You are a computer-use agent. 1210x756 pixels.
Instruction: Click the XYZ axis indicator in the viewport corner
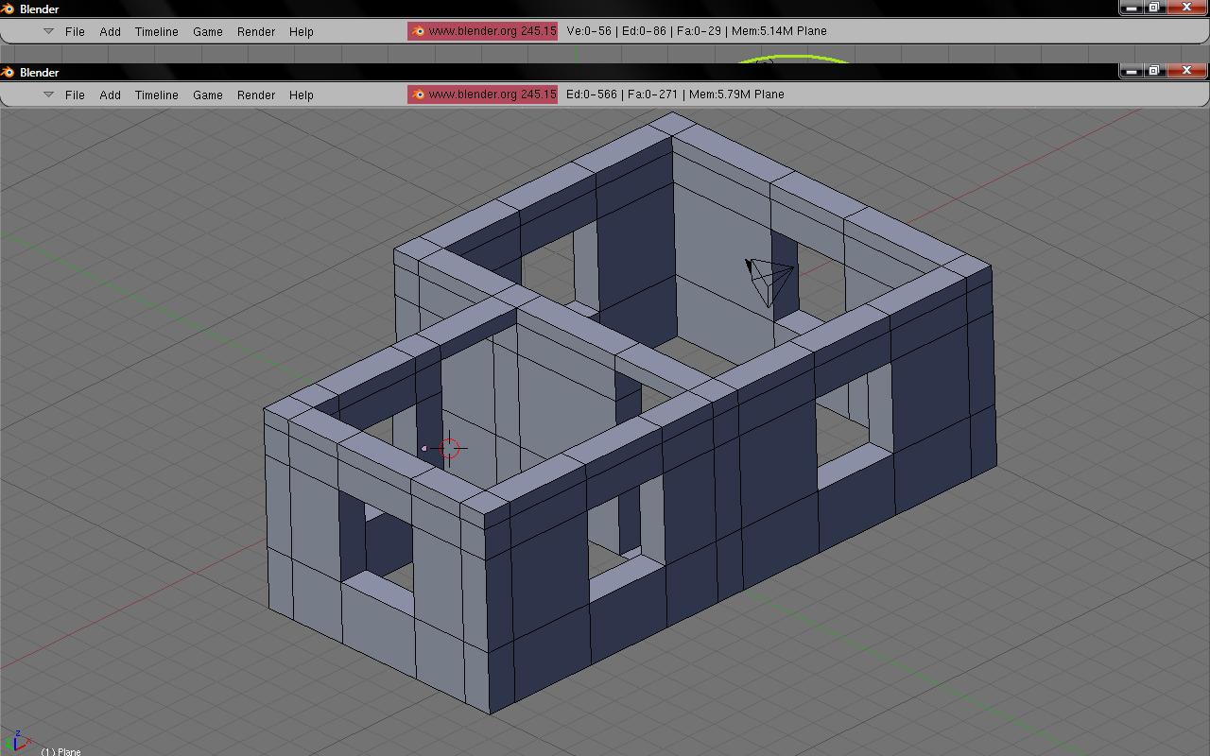[x=17, y=742]
